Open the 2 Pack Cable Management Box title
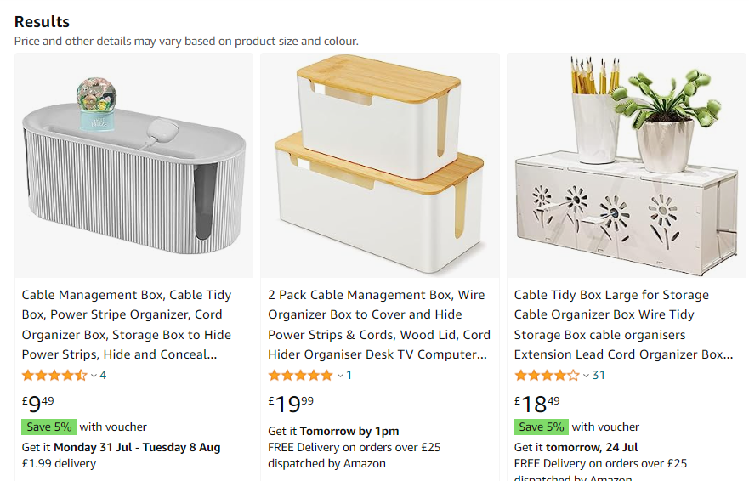 pos(378,325)
